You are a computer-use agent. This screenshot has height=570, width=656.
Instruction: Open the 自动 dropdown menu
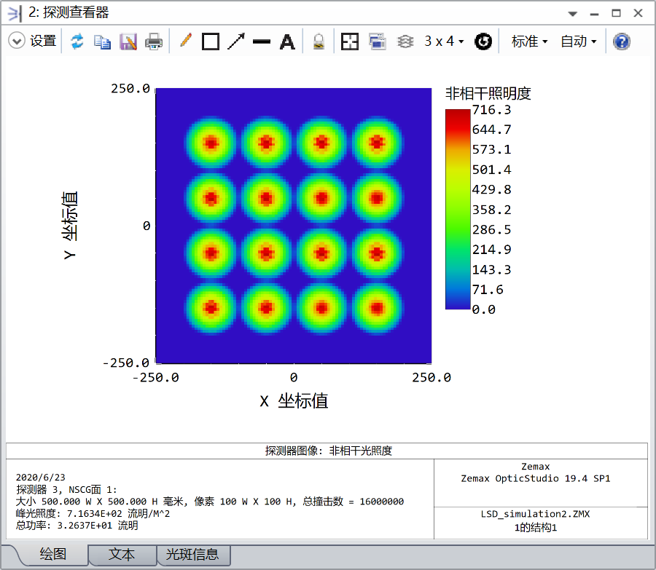[578, 41]
